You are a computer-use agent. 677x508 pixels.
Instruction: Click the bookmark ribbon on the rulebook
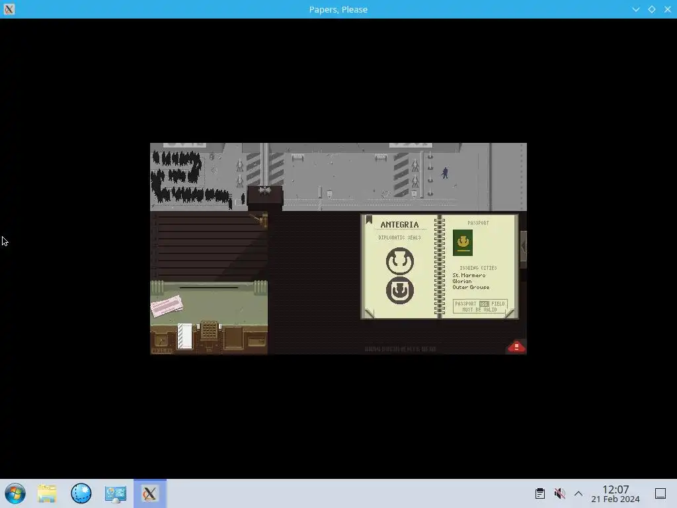pos(369,220)
